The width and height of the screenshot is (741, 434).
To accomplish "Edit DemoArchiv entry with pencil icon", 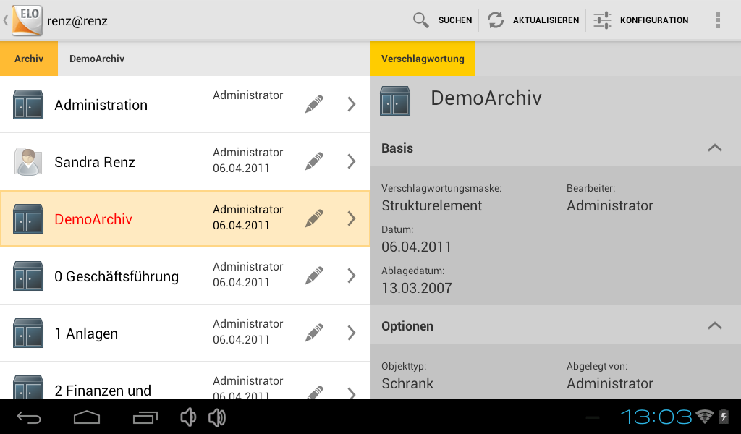I will click(x=314, y=218).
